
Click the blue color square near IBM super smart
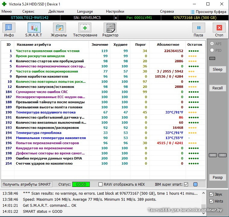(196, 184)
